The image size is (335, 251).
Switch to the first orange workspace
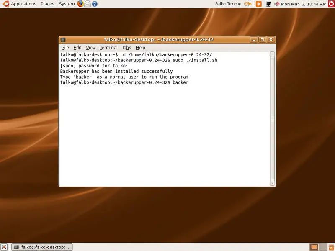(x=314, y=247)
